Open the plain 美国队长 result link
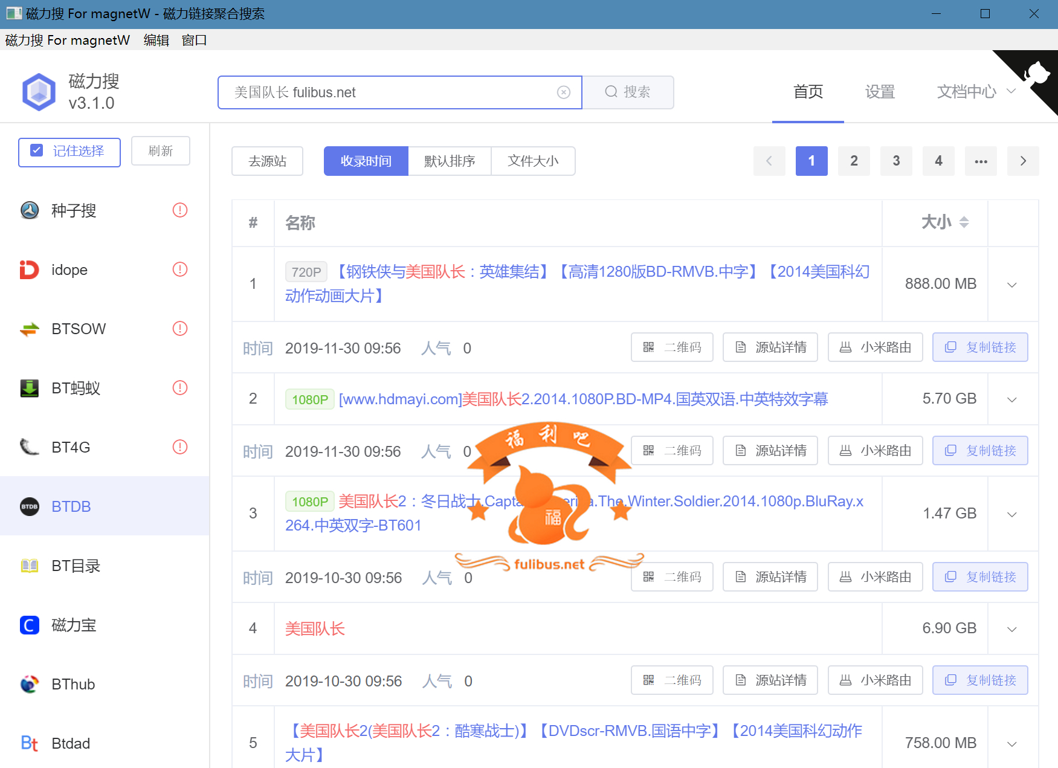This screenshot has width=1058, height=768. (315, 629)
